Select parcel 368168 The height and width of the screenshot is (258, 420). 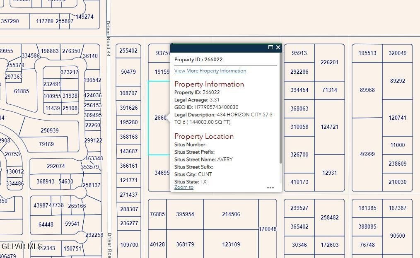pos(128,137)
